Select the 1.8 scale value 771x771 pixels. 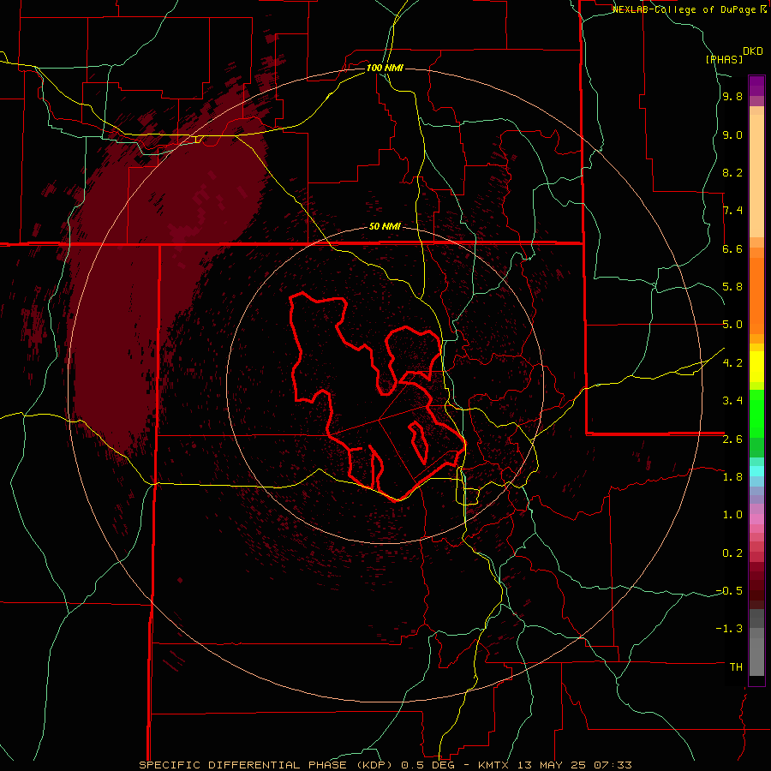(x=732, y=477)
